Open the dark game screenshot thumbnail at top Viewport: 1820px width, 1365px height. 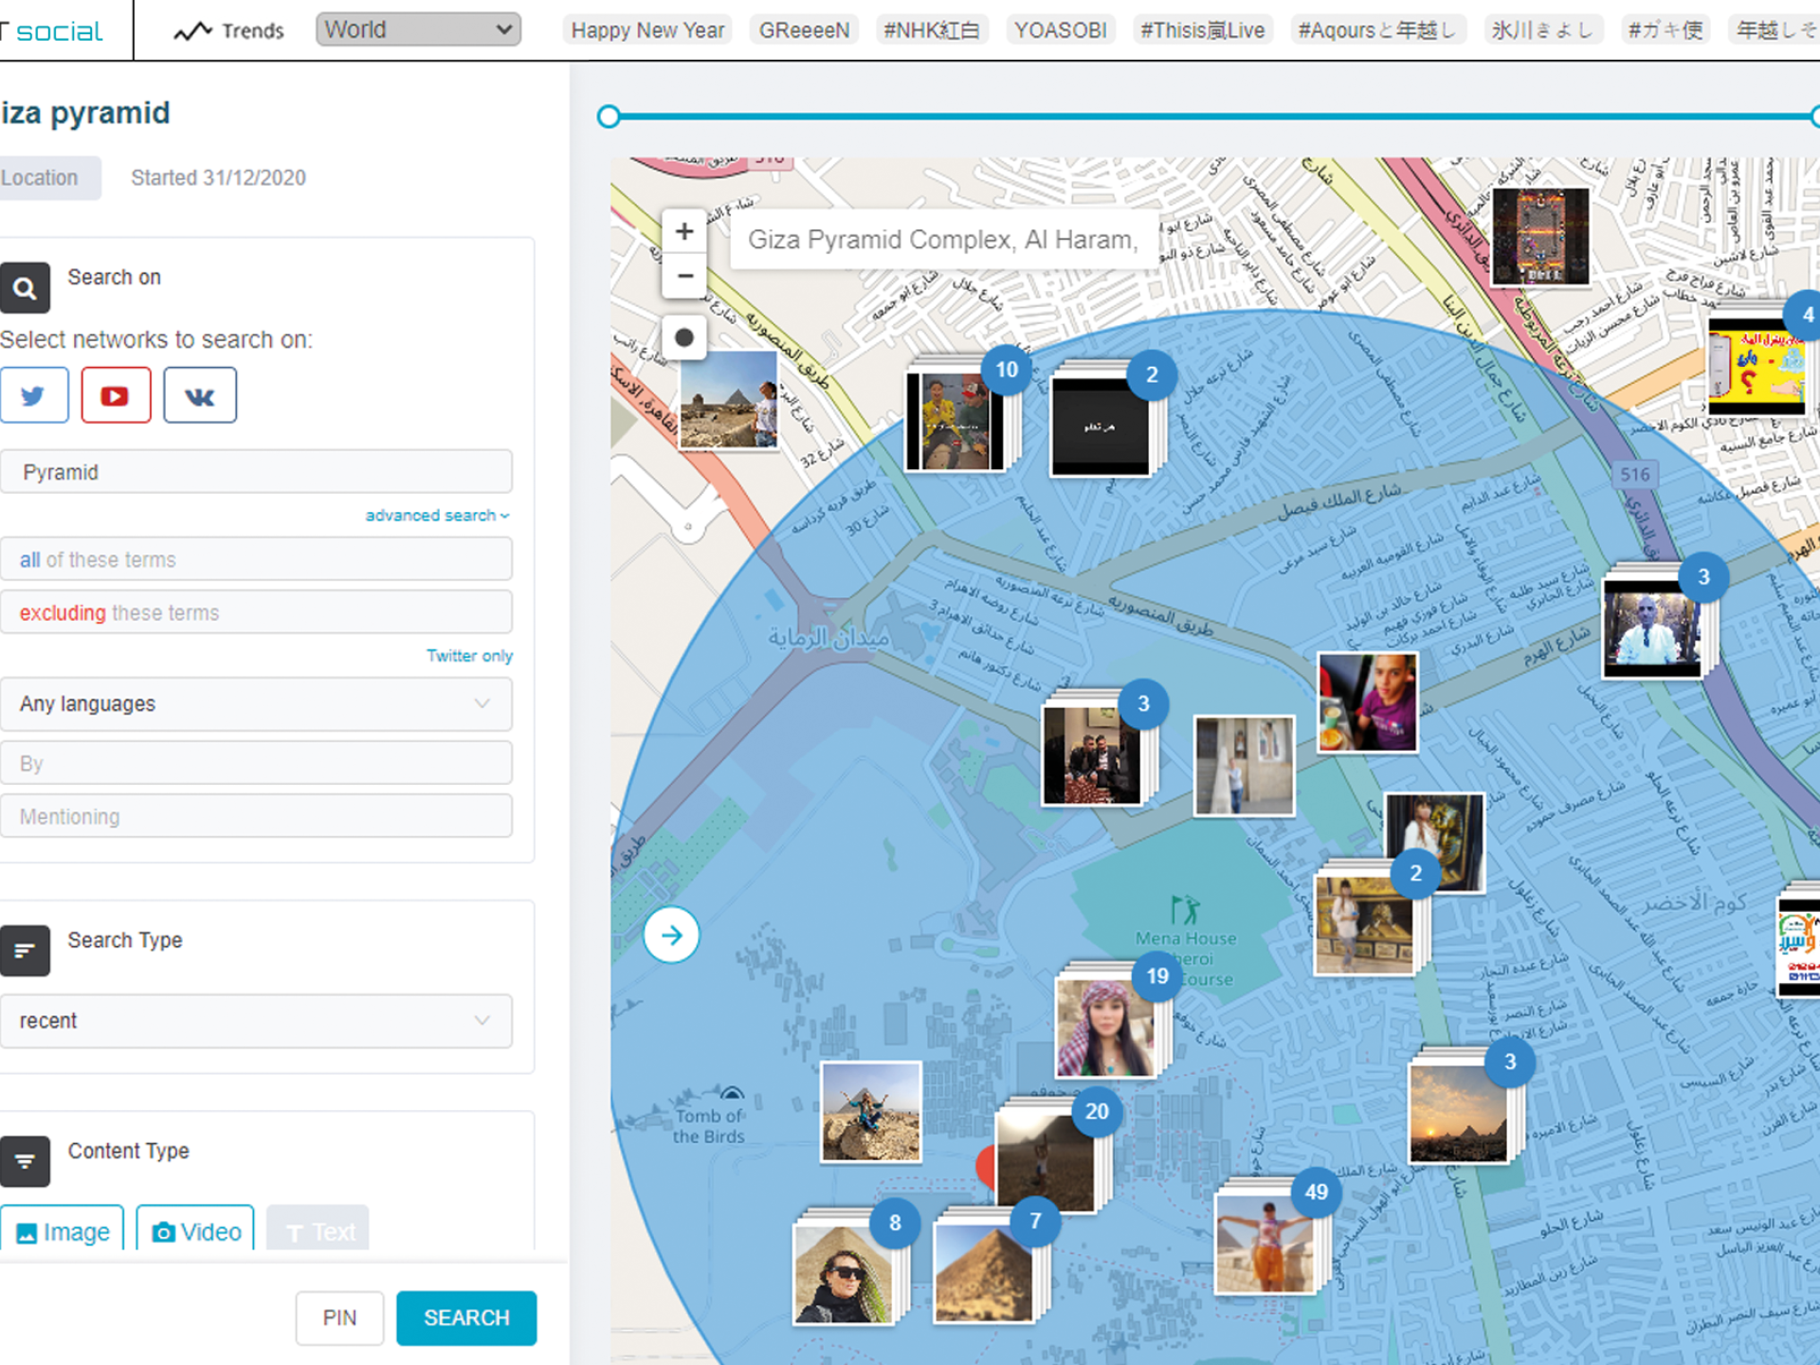click(1540, 236)
